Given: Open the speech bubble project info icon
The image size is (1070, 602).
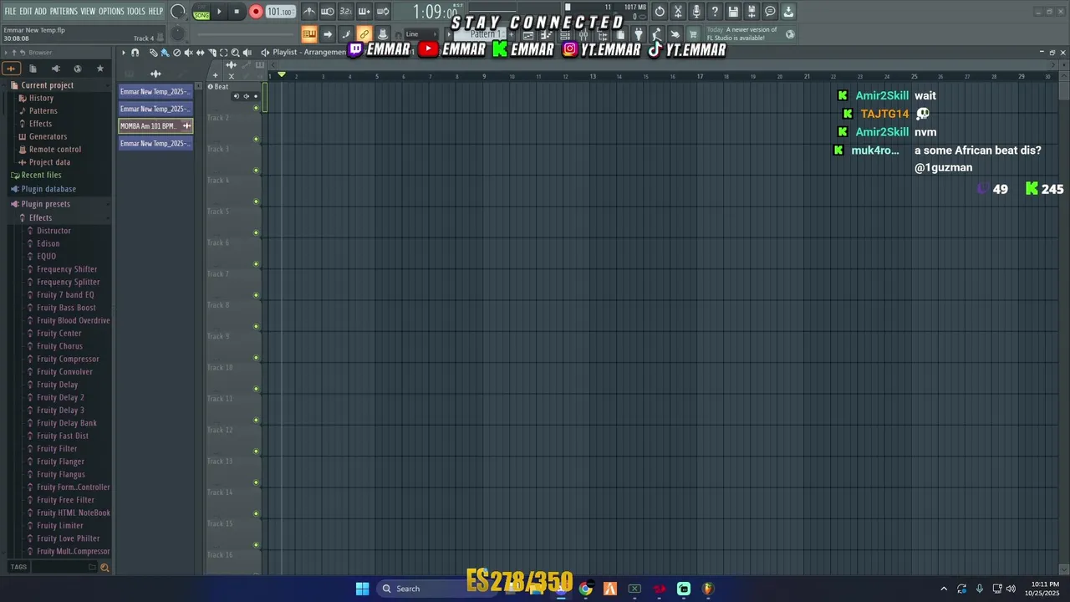Looking at the screenshot, I should point(770,12).
